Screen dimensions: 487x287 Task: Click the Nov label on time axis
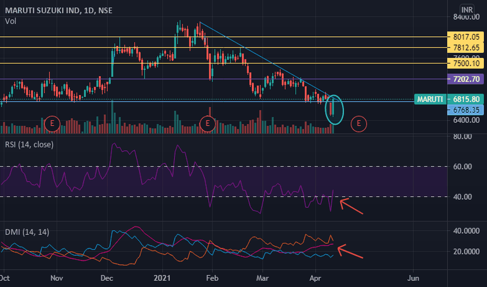click(x=56, y=278)
